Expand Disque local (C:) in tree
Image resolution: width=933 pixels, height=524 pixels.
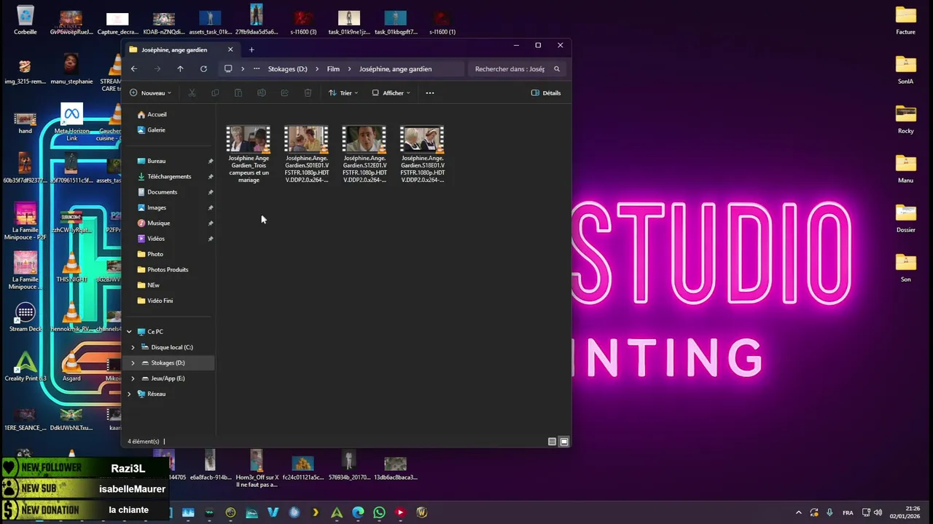click(133, 348)
